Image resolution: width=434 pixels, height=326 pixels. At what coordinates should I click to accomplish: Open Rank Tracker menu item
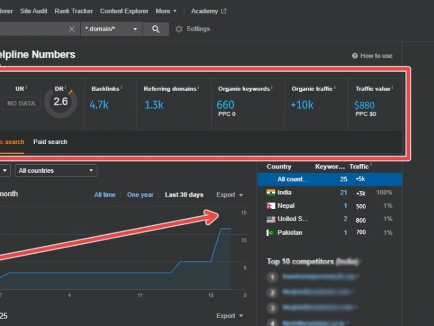tap(74, 11)
